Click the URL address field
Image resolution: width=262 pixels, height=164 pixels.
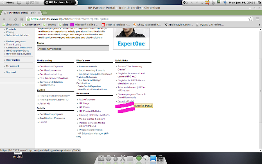tap(139, 19)
